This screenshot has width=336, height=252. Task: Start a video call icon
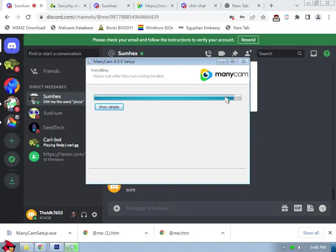click(x=221, y=53)
